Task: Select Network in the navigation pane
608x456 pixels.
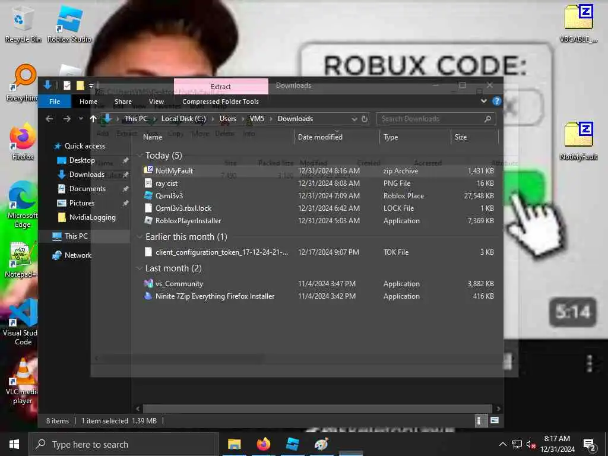Action: click(x=78, y=255)
